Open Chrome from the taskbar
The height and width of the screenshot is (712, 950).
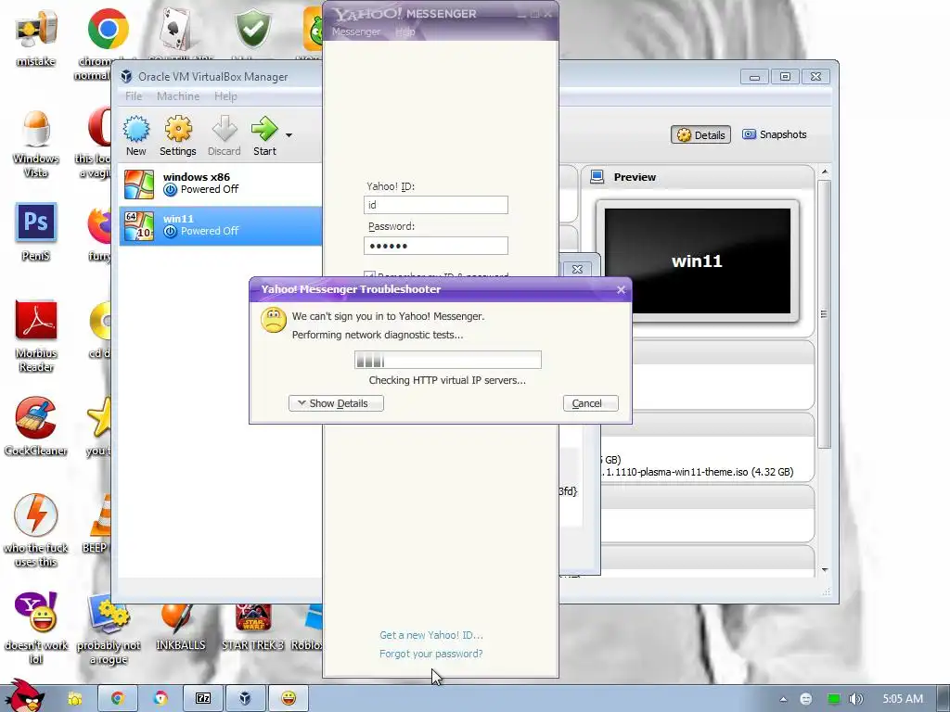(118, 698)
